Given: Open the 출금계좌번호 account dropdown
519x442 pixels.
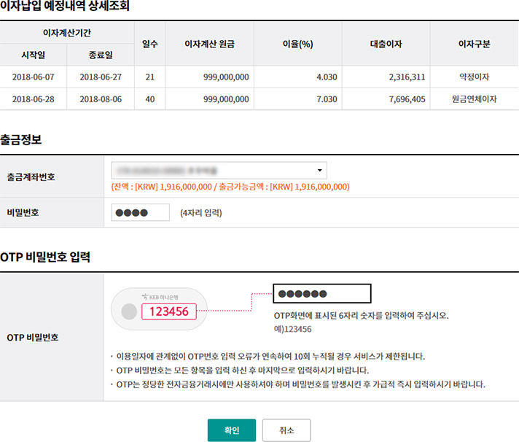Looking at the screenshot, I should 219,171.
